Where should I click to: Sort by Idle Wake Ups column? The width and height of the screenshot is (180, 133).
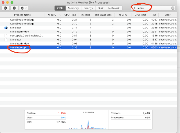pyautogui.click(x=103, y=15)
